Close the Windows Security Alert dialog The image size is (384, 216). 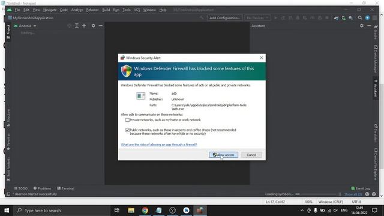(x=262, y=58)
